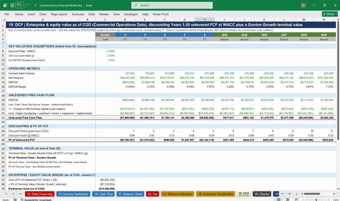Click the horizontal scrollbar thumb
The width and height of the screenshot is (340, 201).
[x=311, y=194]
